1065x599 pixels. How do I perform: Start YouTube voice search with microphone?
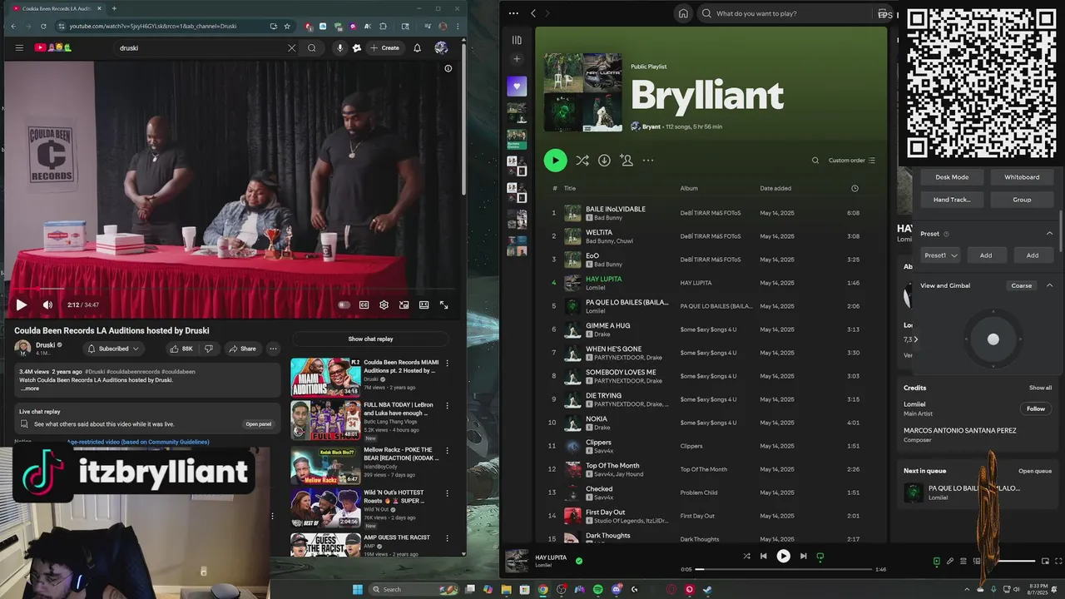339,48
